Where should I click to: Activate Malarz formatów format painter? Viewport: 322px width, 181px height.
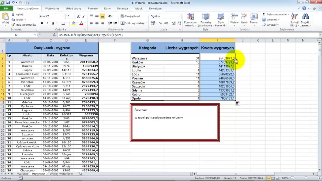24,25
